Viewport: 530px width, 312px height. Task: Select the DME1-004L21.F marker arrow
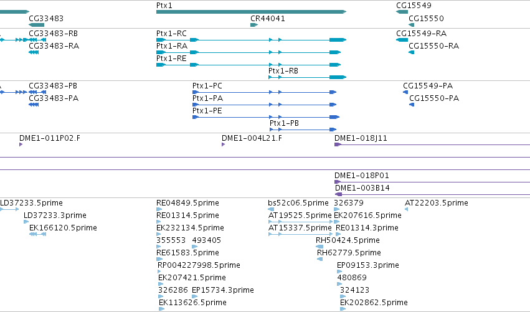(x=223, y=144)
